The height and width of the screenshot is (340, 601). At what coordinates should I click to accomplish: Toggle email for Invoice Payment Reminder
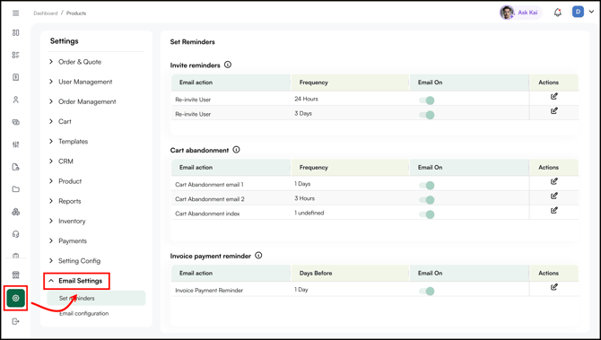[427, 292]
